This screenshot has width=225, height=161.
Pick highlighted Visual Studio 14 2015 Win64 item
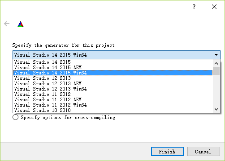click(x=113, y=73)
